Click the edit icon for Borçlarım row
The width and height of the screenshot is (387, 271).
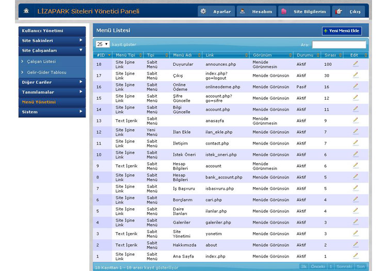click(355, 199)
